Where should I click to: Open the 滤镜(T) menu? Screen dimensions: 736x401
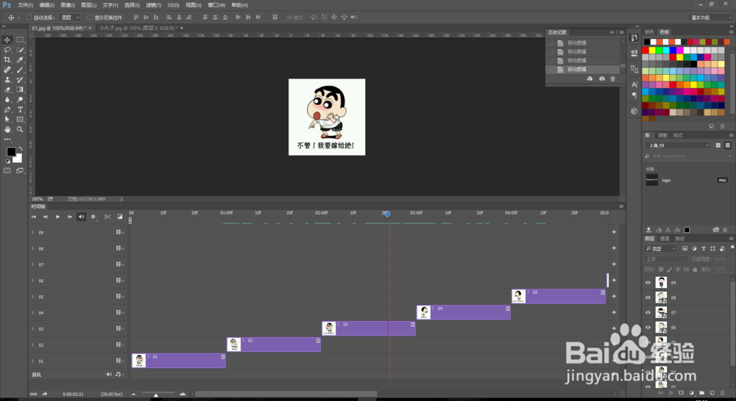pos(154,5)
